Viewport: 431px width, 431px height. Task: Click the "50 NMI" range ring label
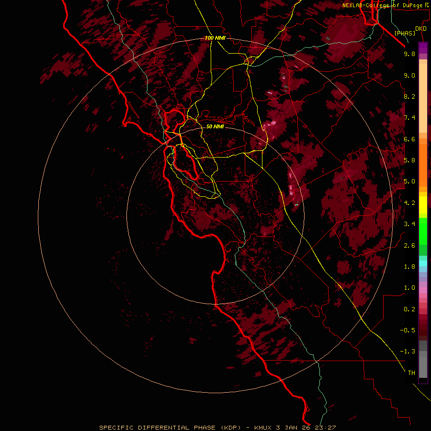click(215, 126)
